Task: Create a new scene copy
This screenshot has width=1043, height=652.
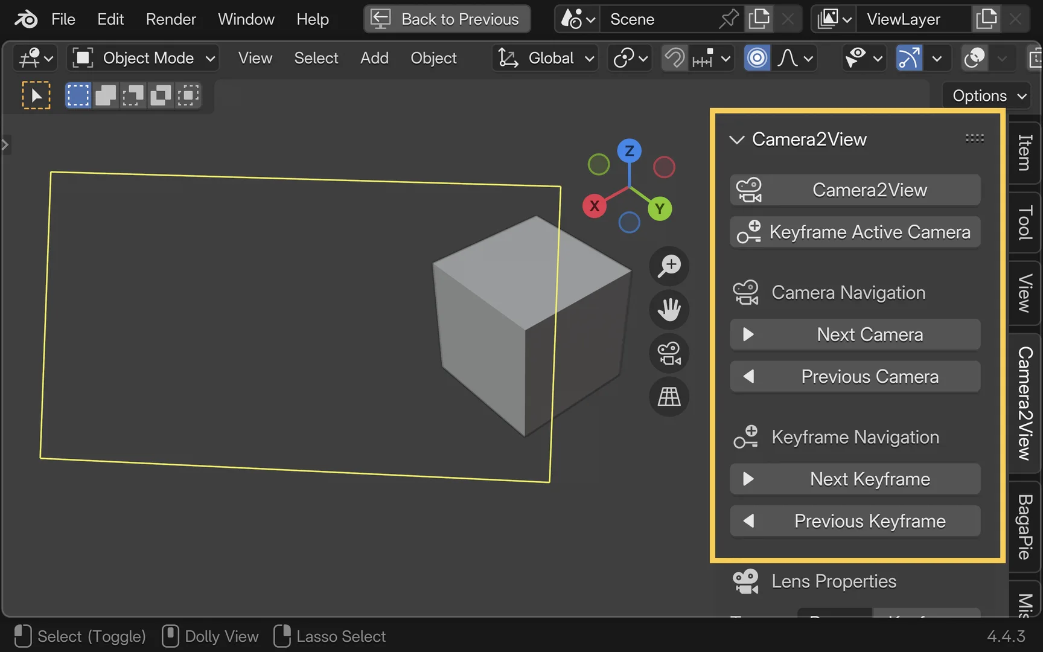Action: [x=759, y=19]
